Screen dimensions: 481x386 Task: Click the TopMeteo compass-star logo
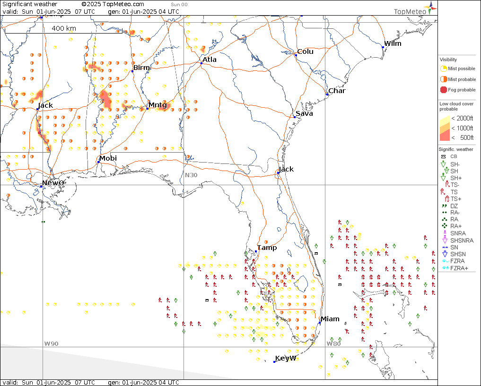pos(431,8)
